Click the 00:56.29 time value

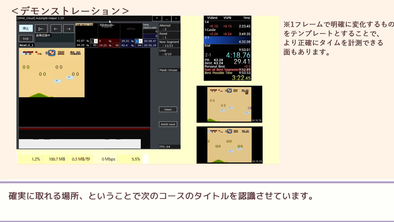pyautogui.click(x=150, y=45)
